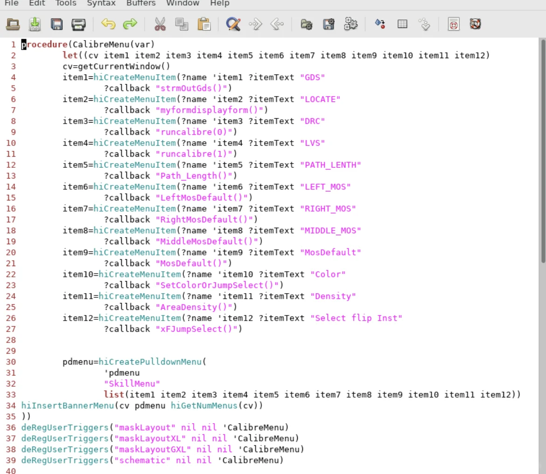This screenshot has height=474, width=546.
Task: Click "LeftMosDefault()" callback string
Action: pos(202,198)
